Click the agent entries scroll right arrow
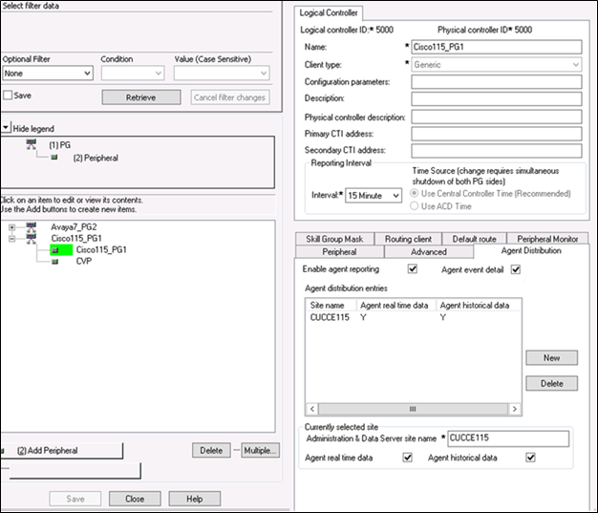Screen dimensions: 598x513 (515, 409)
